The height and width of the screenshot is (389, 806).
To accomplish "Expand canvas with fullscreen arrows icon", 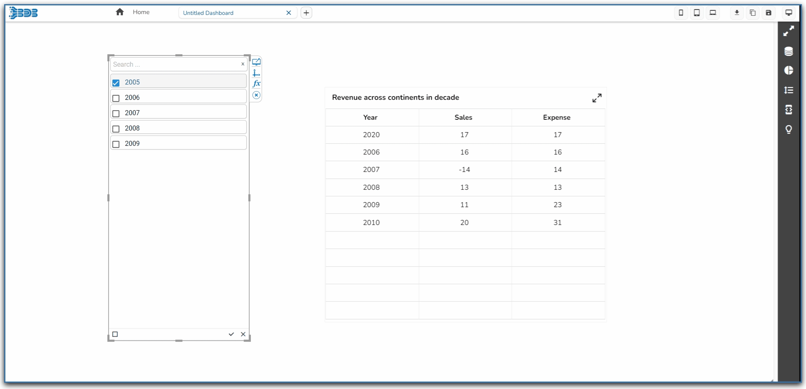I will click(789, 31).
